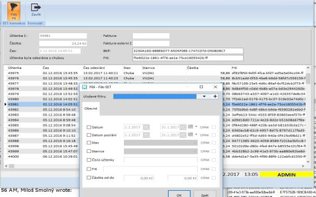
Task: Enable the Částka od-do checkbox
Action: pos(89,178)
